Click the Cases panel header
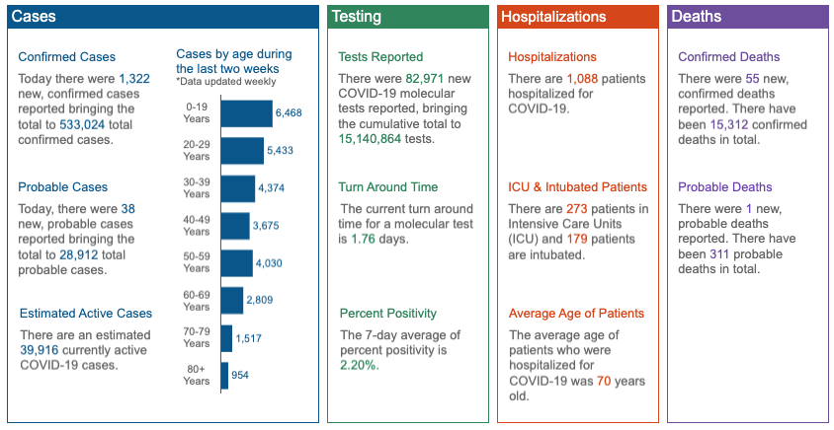 (163, 17)
